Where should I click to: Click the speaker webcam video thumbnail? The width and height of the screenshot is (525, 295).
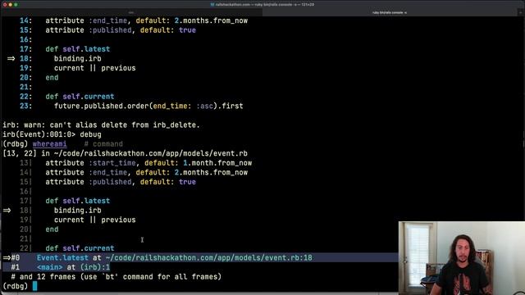(462, 258)
